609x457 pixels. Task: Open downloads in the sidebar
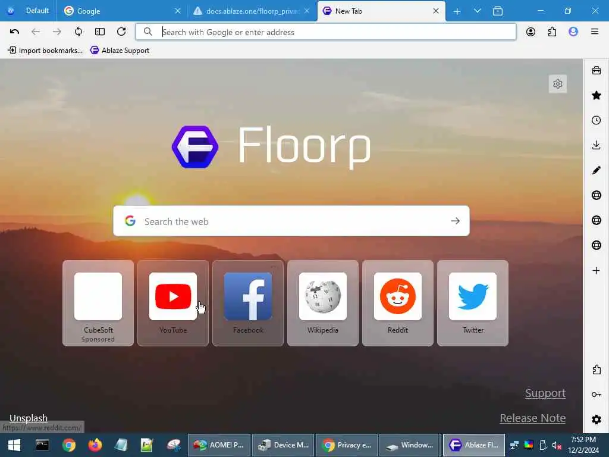[596, 145]
